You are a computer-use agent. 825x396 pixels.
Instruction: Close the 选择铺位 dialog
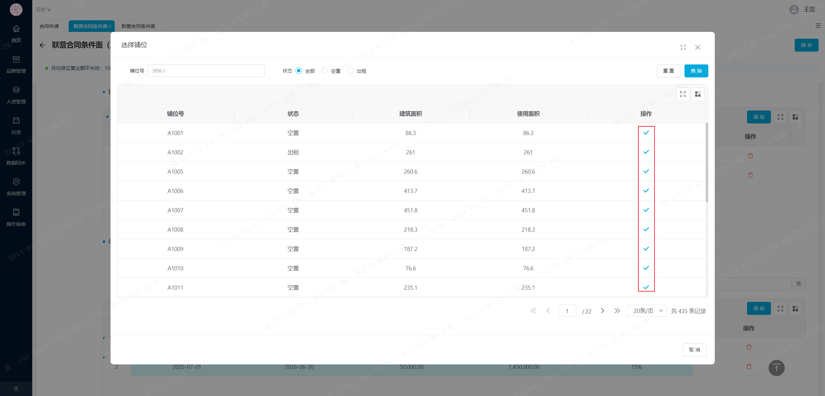[x=698, y=47]
